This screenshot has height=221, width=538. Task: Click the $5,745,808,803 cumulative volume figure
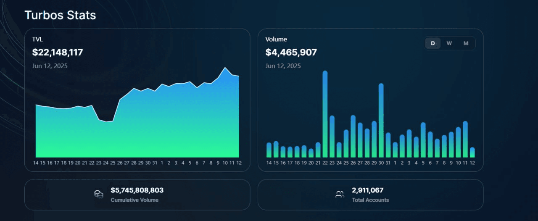(137, 190)
